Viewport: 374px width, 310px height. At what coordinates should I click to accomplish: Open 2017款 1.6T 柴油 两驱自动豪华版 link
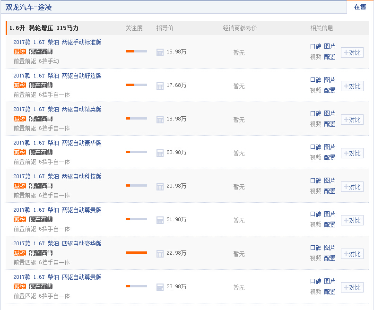(58, 143)
